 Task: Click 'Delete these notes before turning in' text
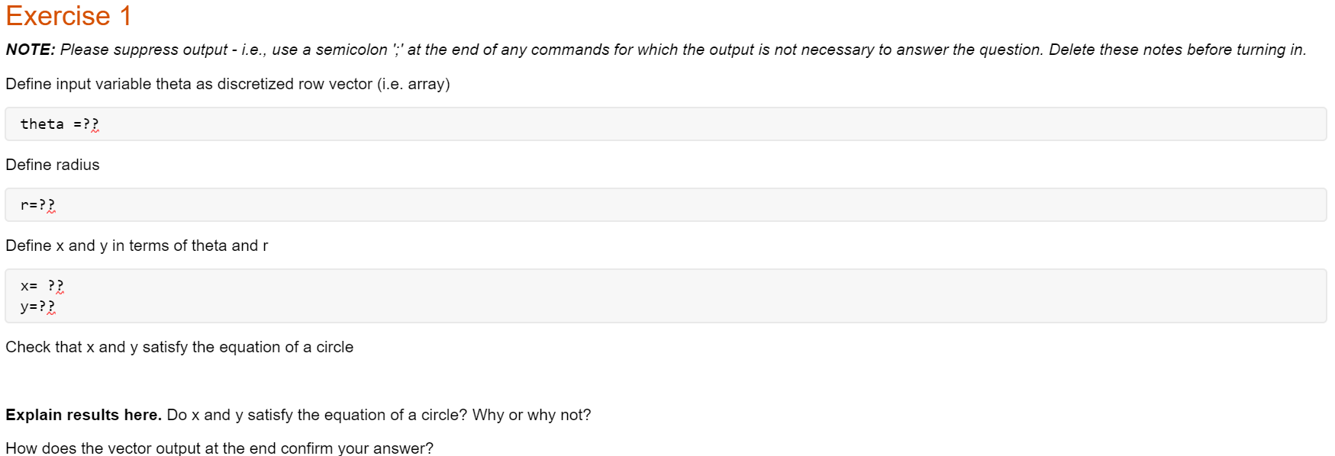tap(1177, 50)
